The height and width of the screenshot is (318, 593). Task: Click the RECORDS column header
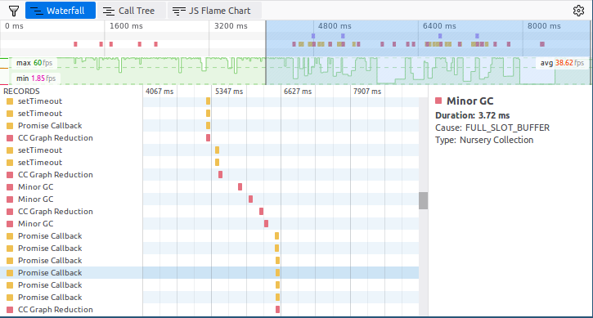pyautogui.click(x=21, y=91)
